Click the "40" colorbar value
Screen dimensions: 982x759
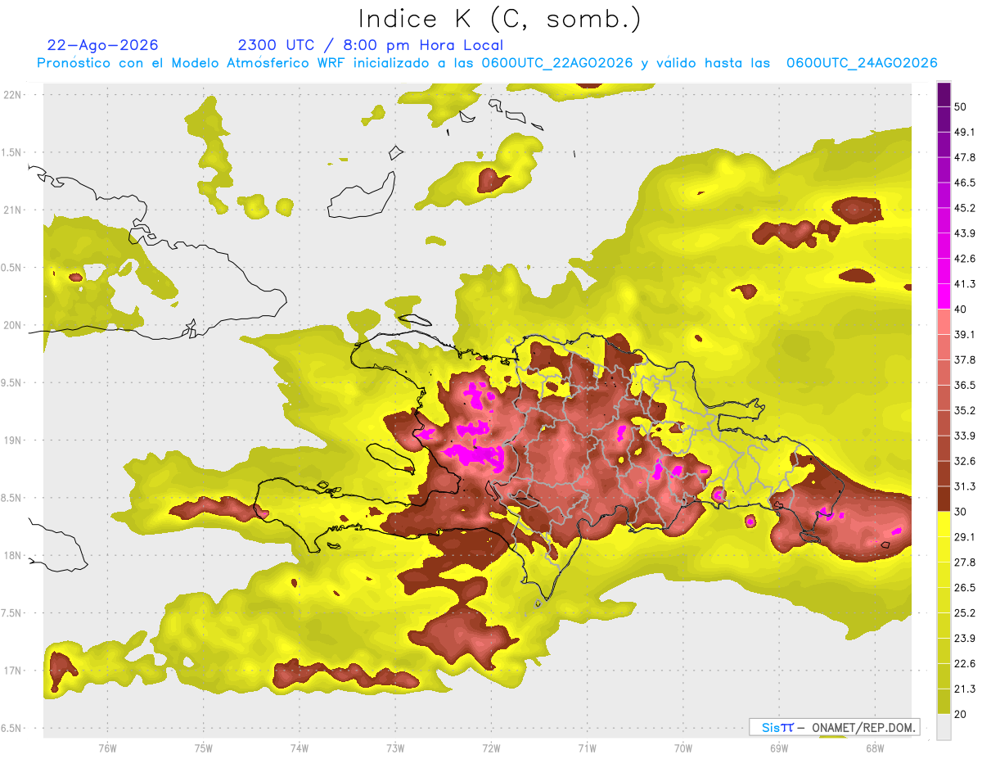coord(962,309)
